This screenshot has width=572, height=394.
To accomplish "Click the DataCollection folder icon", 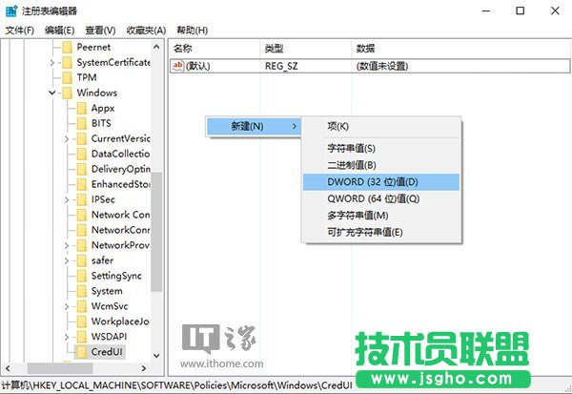I will click(82, 154).
